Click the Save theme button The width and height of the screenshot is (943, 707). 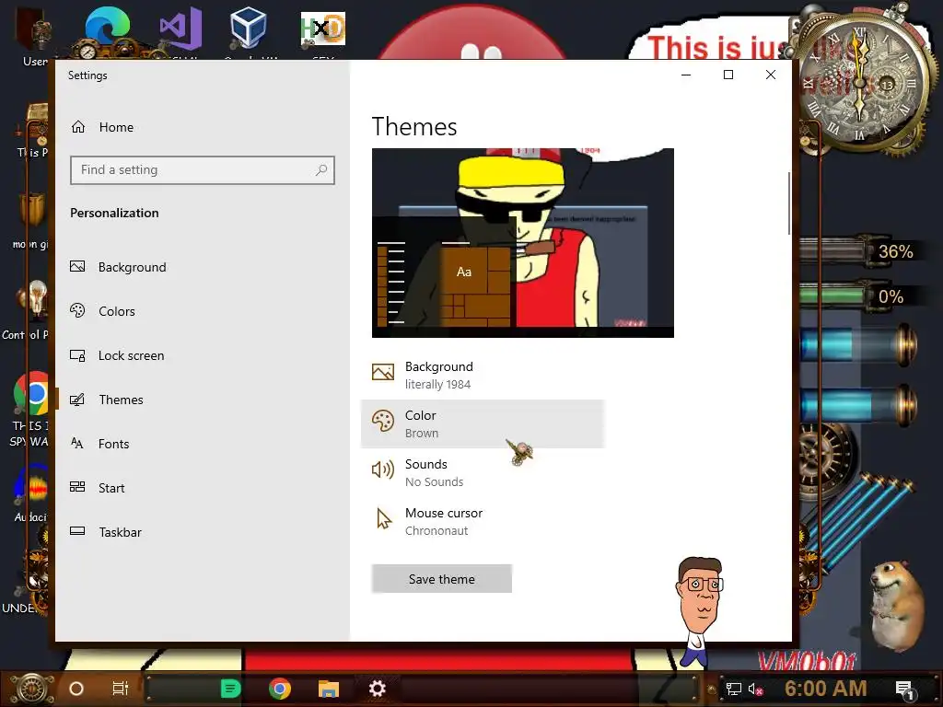(441, 579)
